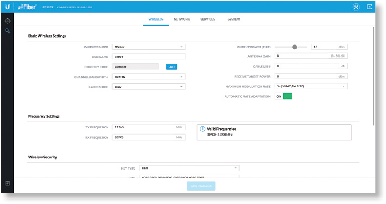
Task: Open the tools wrench icon
Action: point(356,7)
